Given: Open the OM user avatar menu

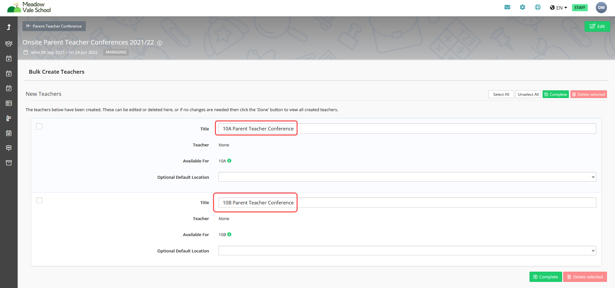Looking at the screenshot, I should (x=601, y=8).
